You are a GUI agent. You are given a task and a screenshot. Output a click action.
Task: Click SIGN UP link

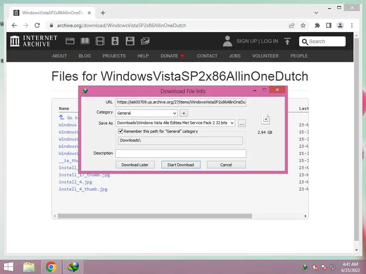[247, 41]
